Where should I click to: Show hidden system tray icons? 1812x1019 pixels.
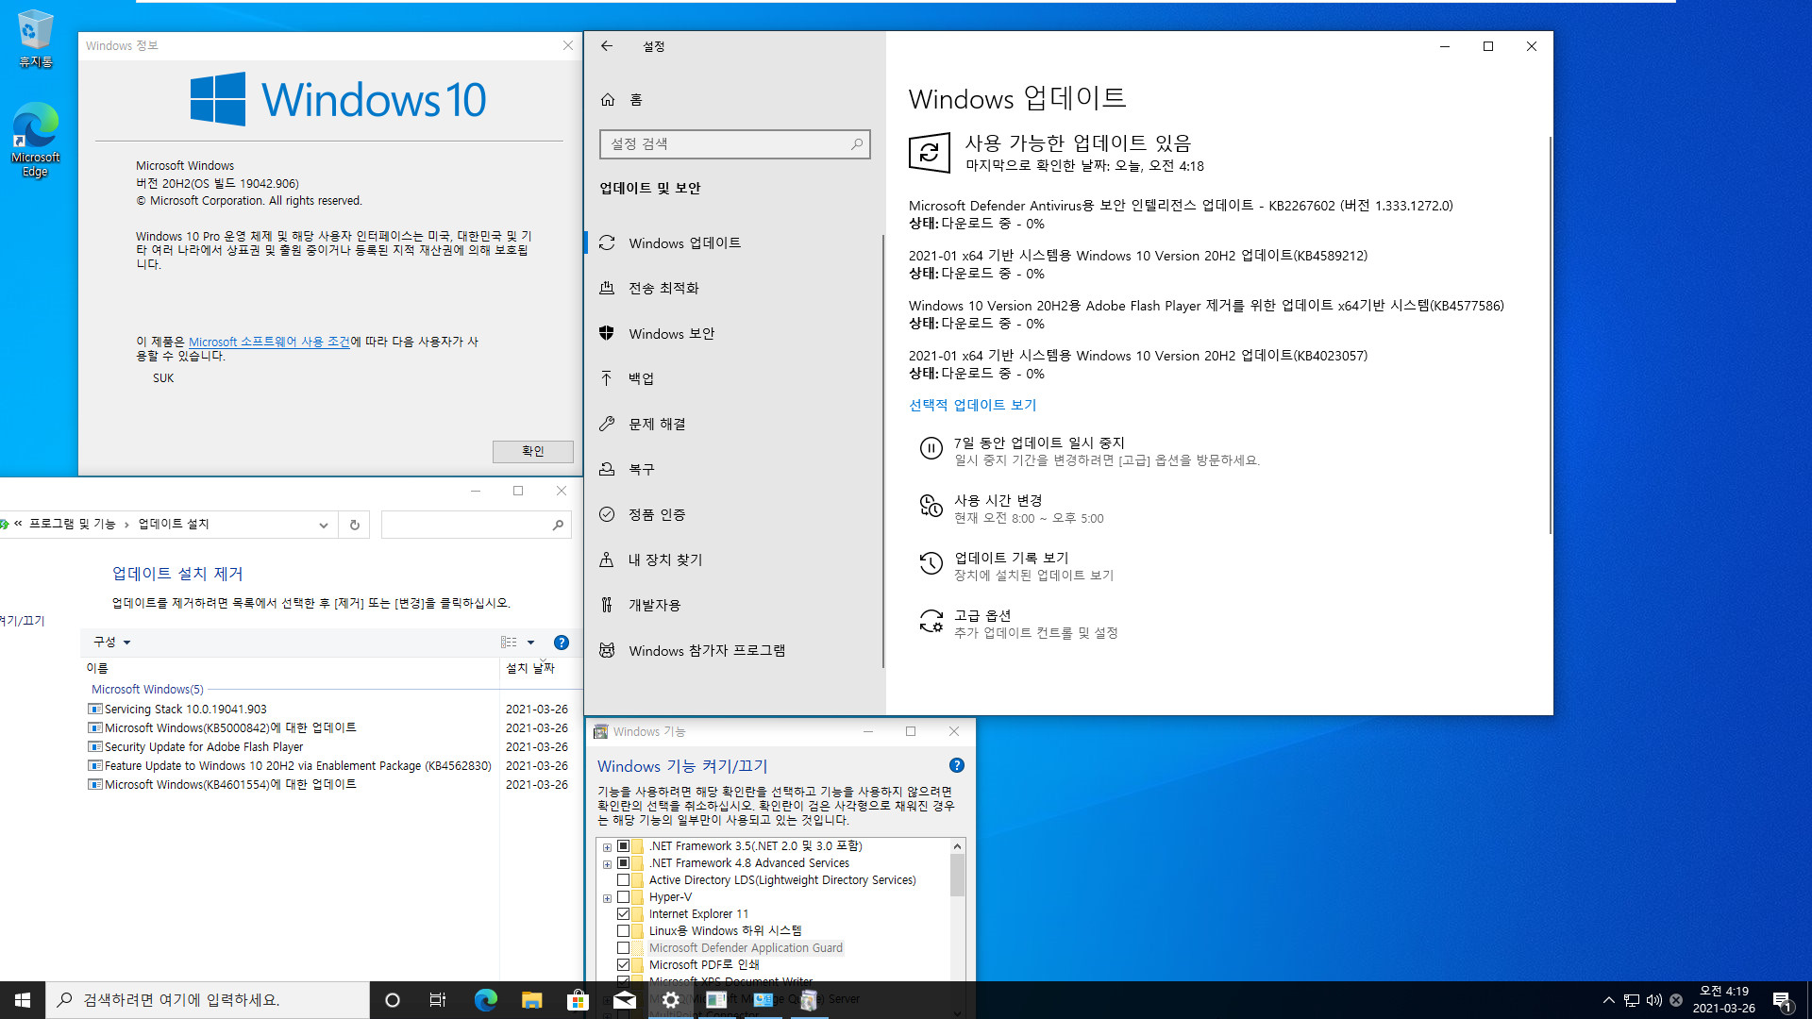pyautogui.click(x=1608, y=1000)
